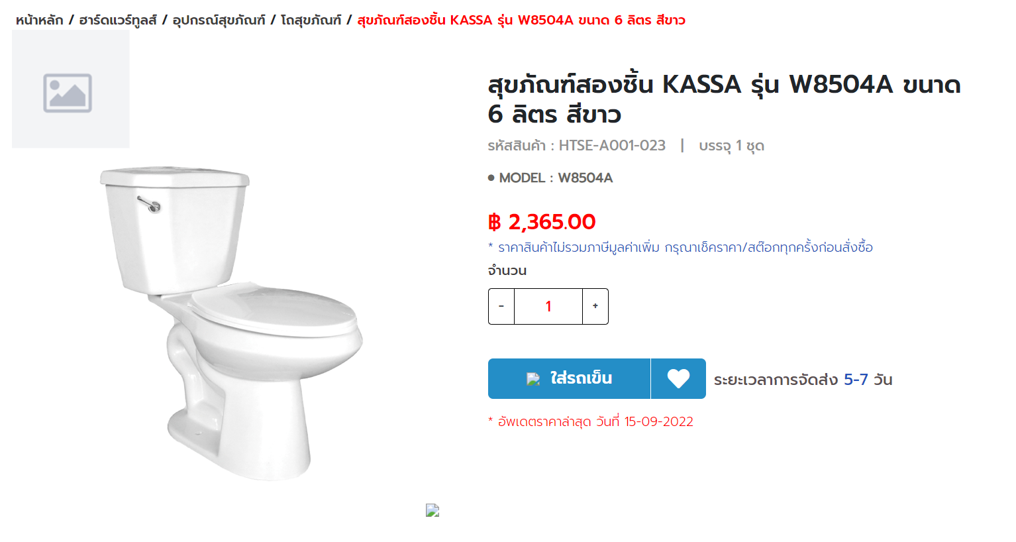Click the broken image icon below the toilet photo

432,510
